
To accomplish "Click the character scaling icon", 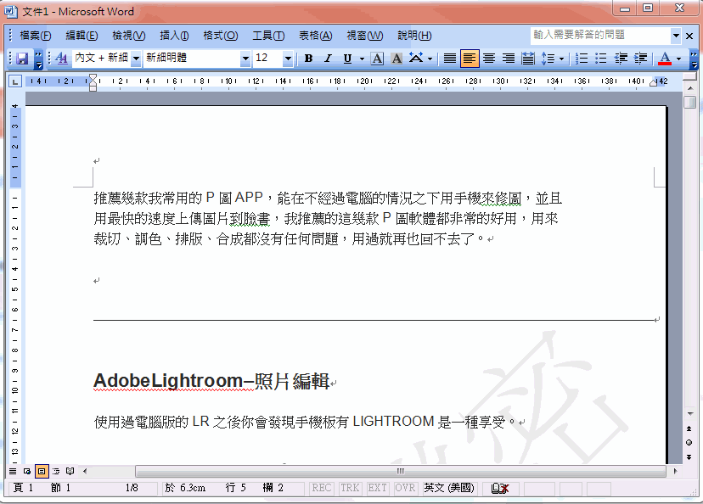I will pos(416,59).
